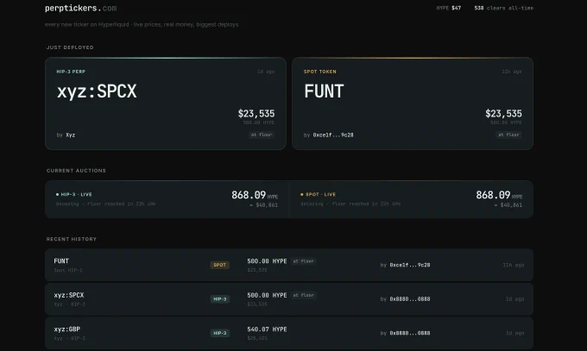Click the green HIP-3 live status dot
587x351 pixels.
point(57,194)
